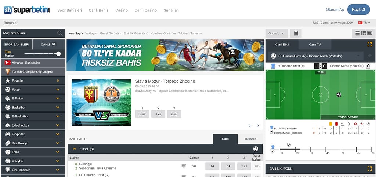
Task: Open Casino in top navigation
Action: 122,10
